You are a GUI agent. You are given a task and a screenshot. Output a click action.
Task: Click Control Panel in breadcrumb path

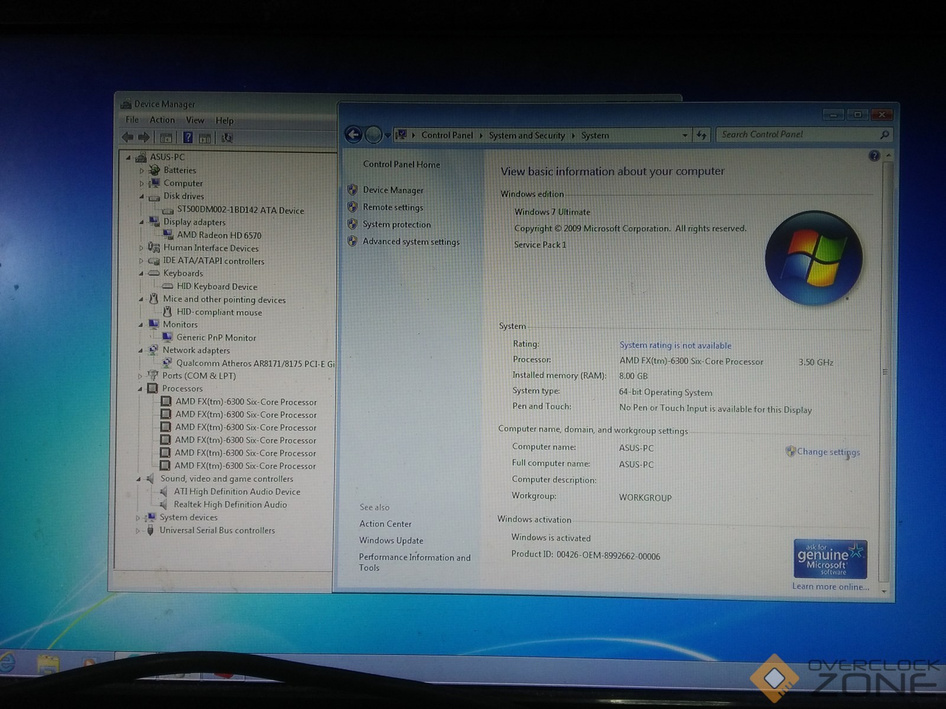point(447,135)
